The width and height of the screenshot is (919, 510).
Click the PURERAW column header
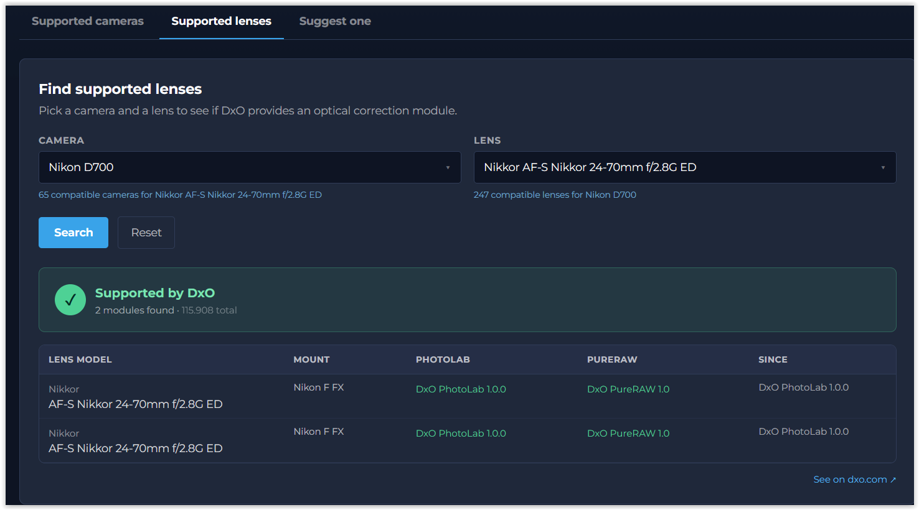pyautogui.click(x=612, y=359)
